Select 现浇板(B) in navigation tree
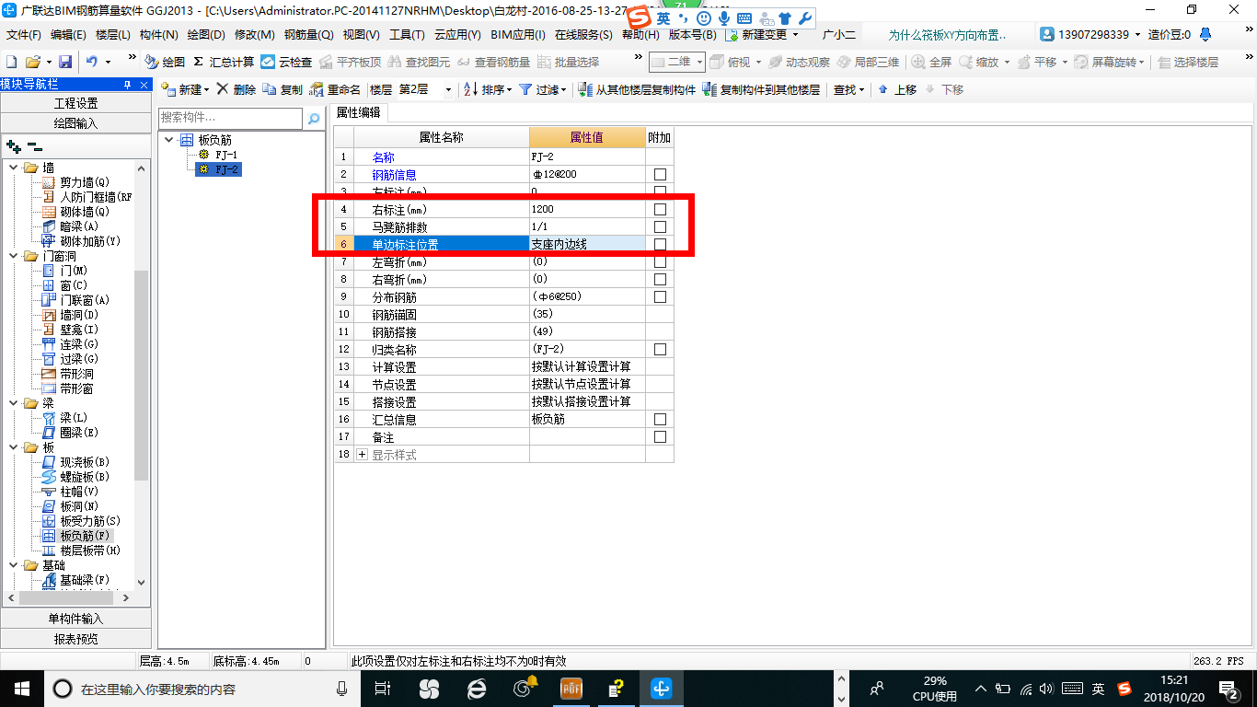Viewport: 1257px width, 707px height. click(x=85, y=462)
